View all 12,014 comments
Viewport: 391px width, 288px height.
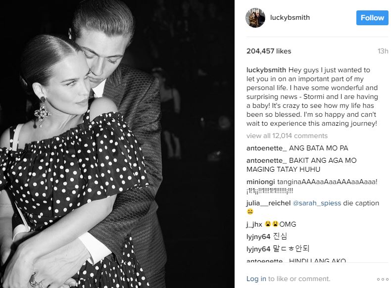point(287,136)
